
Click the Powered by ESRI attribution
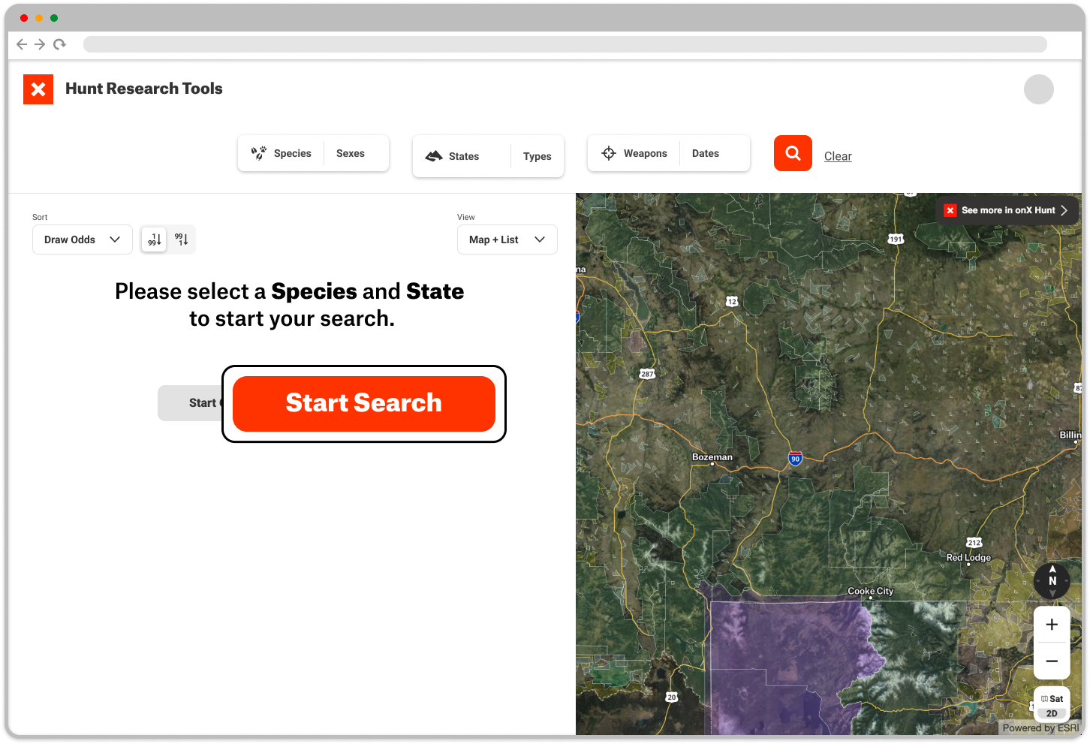(1040, 727)
